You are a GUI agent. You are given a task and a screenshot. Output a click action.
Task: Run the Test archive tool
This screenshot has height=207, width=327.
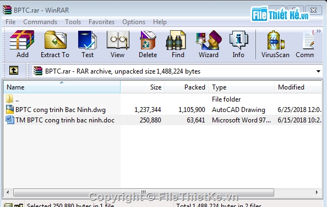point(88,44)
